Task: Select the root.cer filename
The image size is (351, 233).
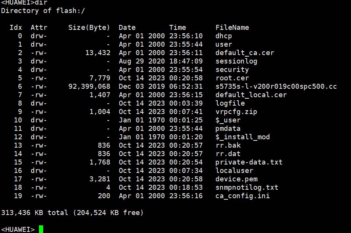Action: 232,78
